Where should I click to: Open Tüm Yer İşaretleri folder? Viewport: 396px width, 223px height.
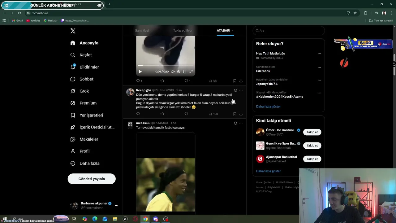point(381,20)
